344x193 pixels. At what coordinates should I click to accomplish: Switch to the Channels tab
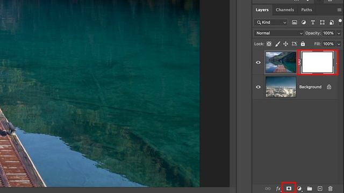[285, 10]
